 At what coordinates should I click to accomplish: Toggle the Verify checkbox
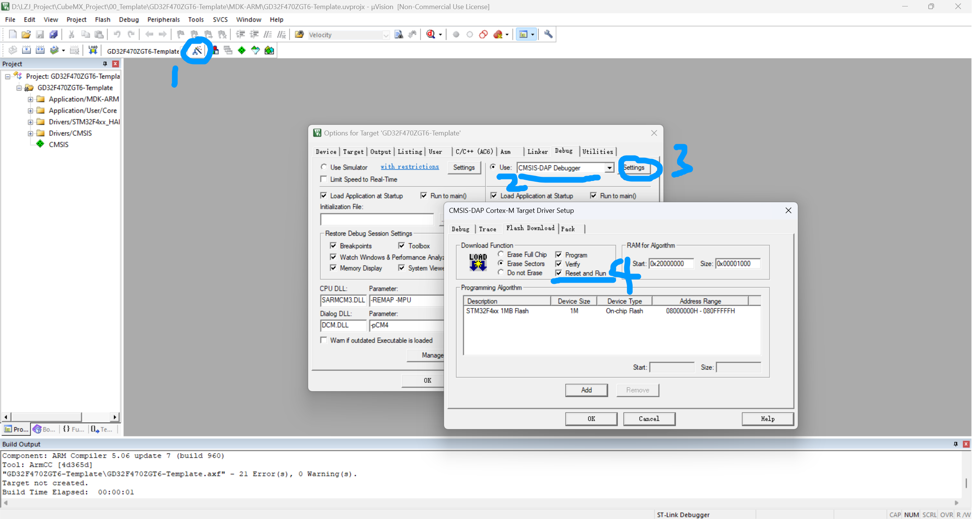pos(559,264)
